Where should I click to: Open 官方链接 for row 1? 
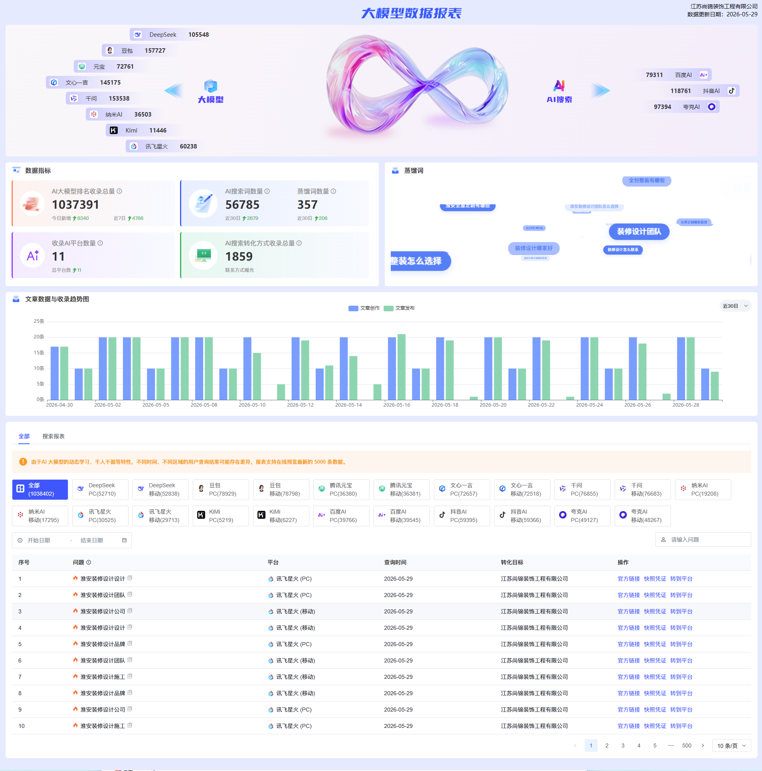pyautogui.click(x=629, y=579)
